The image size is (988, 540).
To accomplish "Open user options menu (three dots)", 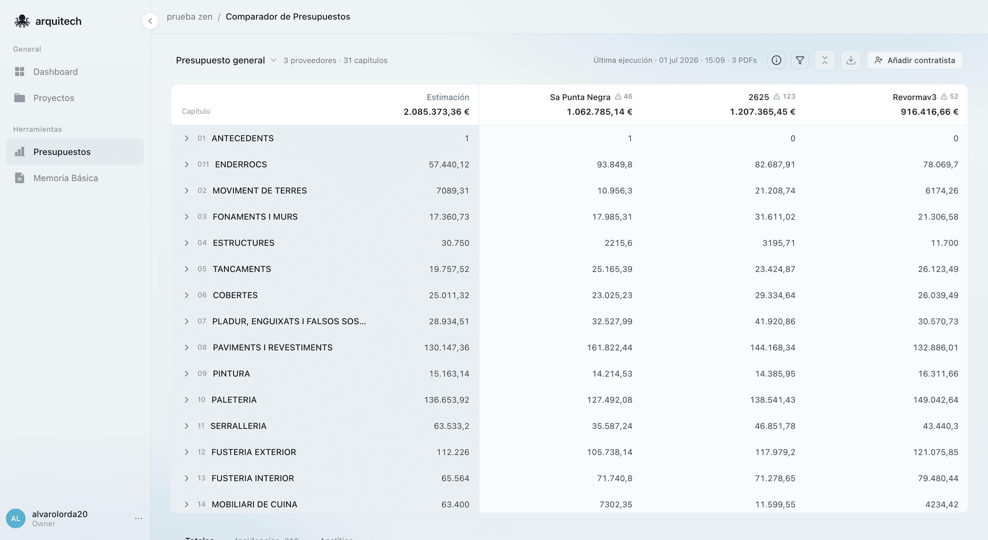I will coord(139,518).
